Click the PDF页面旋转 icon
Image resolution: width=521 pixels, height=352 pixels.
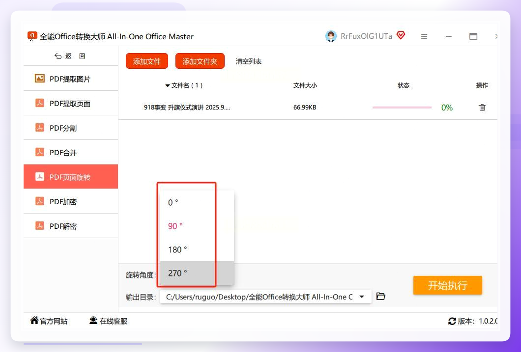tap(40, 177)
